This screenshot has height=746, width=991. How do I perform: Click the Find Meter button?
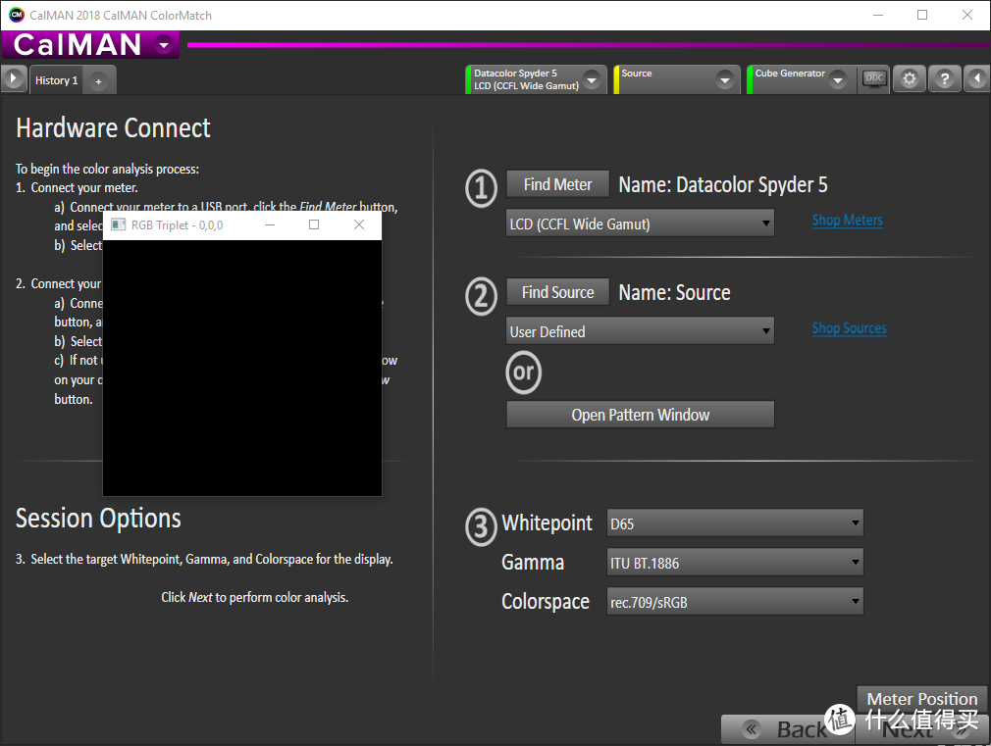point(557,184)
